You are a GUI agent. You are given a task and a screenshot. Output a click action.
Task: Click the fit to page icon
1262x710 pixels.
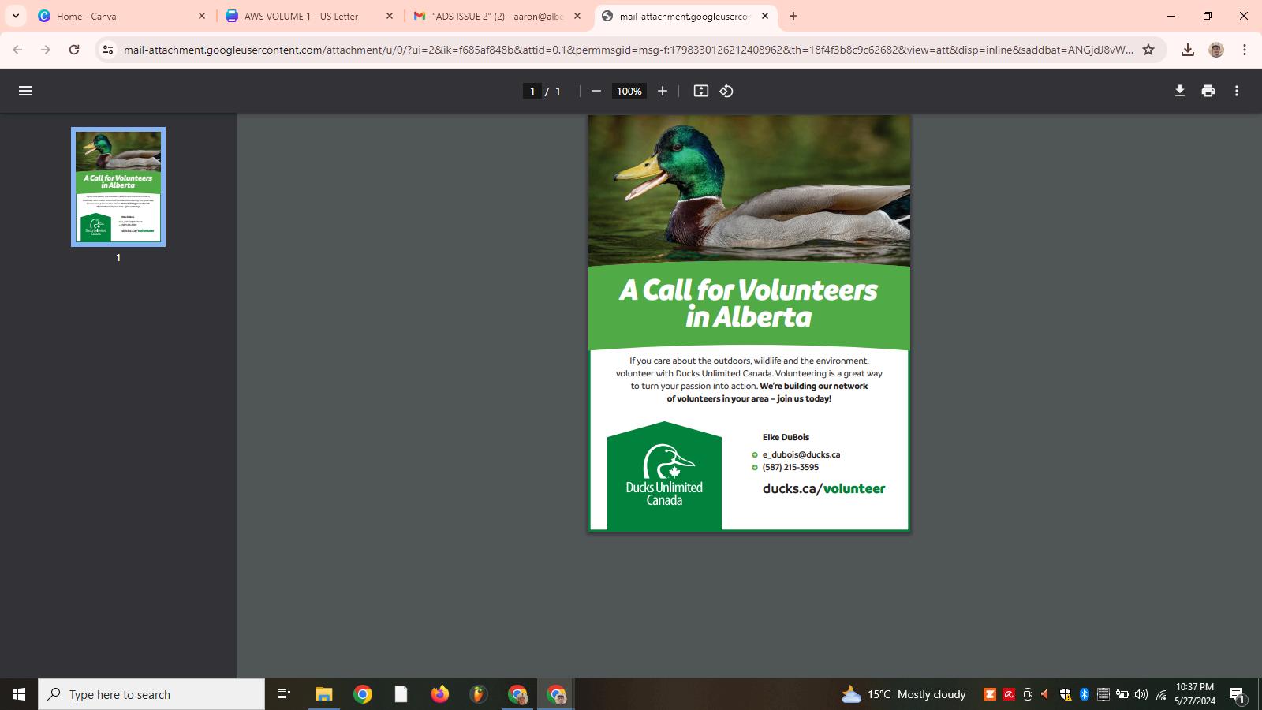(701, 91)
